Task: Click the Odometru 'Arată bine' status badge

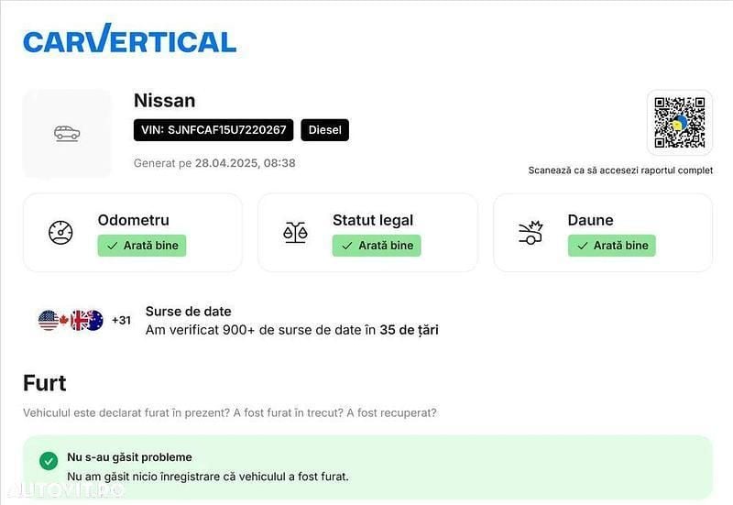Action: point(142,246)
